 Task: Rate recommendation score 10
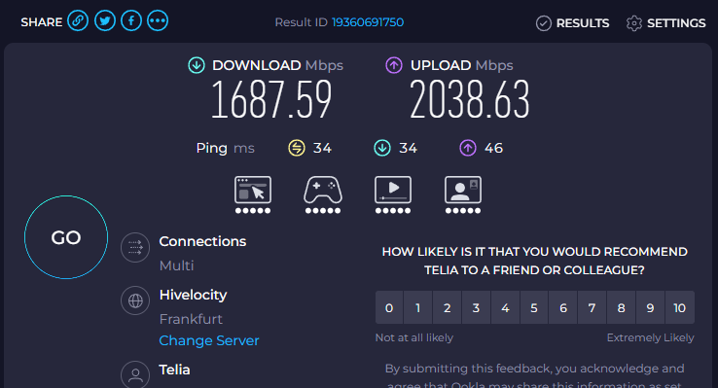coord(679,307)
